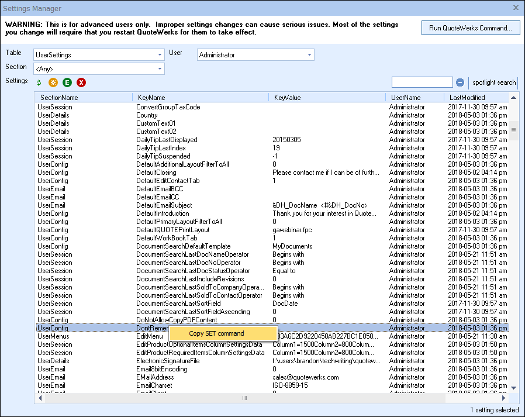Image resolution: width=525 pixels, height=417 pixels.
Task: Click the orange new setting icon
Action: pos(53,83)
